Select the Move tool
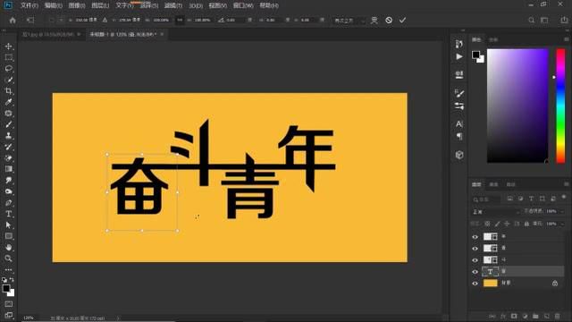Screen dimensions: 572x322 point(9,47)
